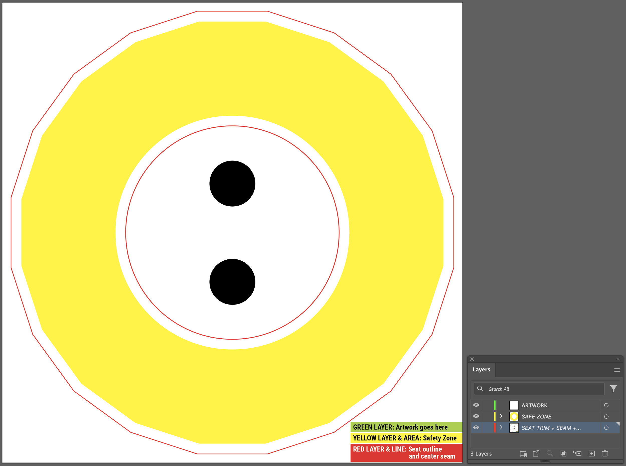This screenshot has height=466, width=626.
Task: Click Make/Release Clipping Mask icon
Action: [563, 453]
